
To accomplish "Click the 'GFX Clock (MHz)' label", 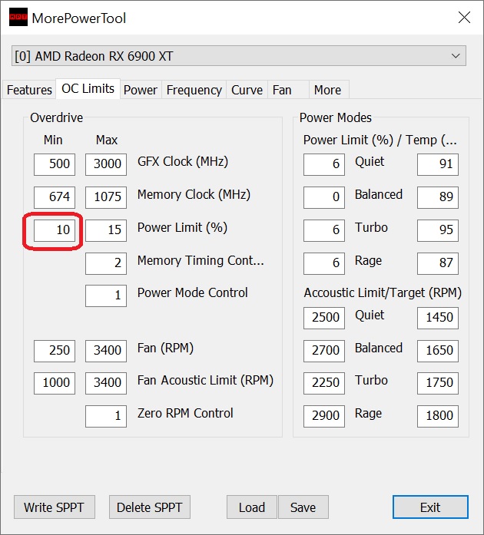I will pyautogui.click(x=183, y=161).
